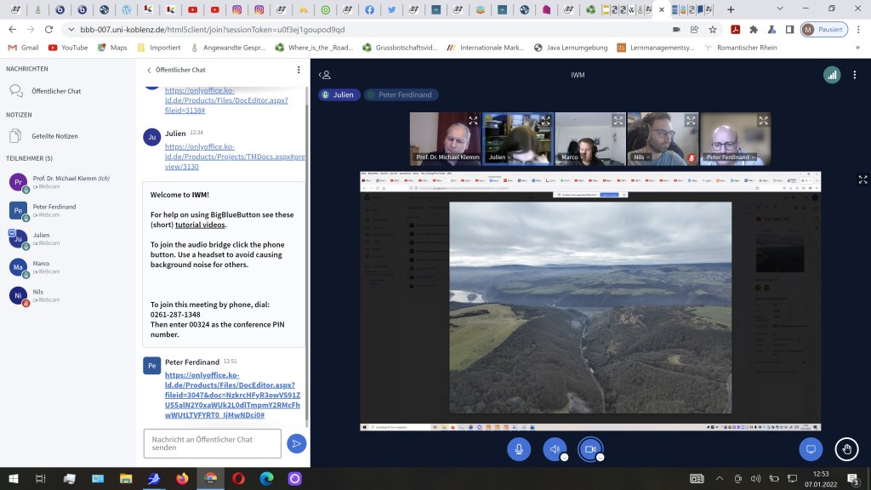
Task: Click the public chat vertical scrollbar
Action: (x=307, y=255)
